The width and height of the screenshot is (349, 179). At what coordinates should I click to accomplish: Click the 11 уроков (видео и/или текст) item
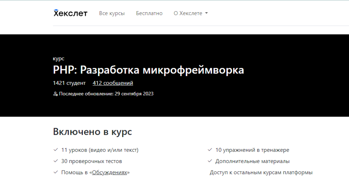(x=100, y=150)
